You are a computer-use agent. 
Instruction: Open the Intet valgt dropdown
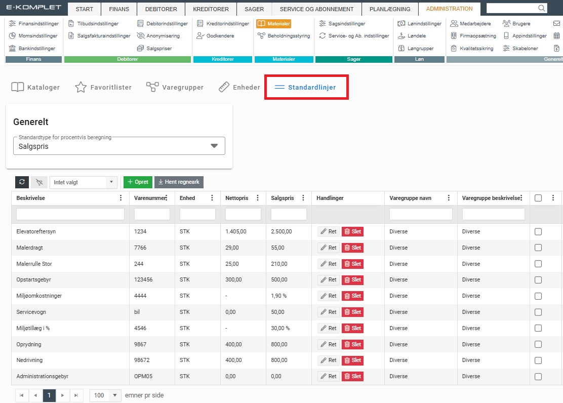click(84, 182)
